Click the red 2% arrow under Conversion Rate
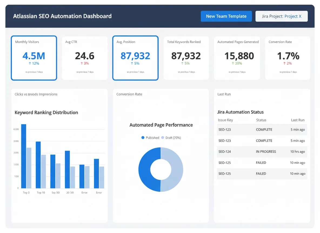The width and height of the screenshot is (320, 233). coord(284,63)
